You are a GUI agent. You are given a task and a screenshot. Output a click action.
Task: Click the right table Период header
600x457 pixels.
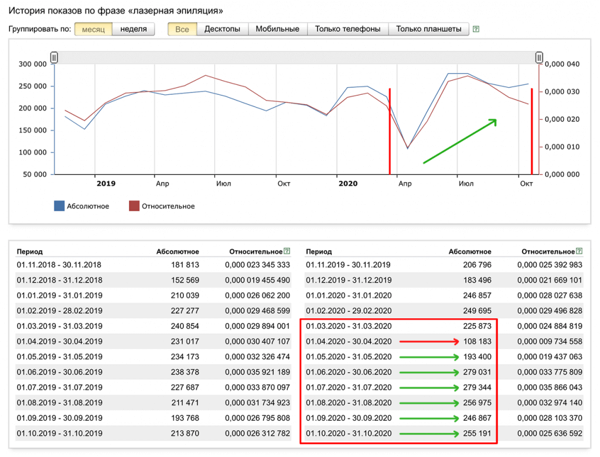pyautogui.click(x=319, y=252)
